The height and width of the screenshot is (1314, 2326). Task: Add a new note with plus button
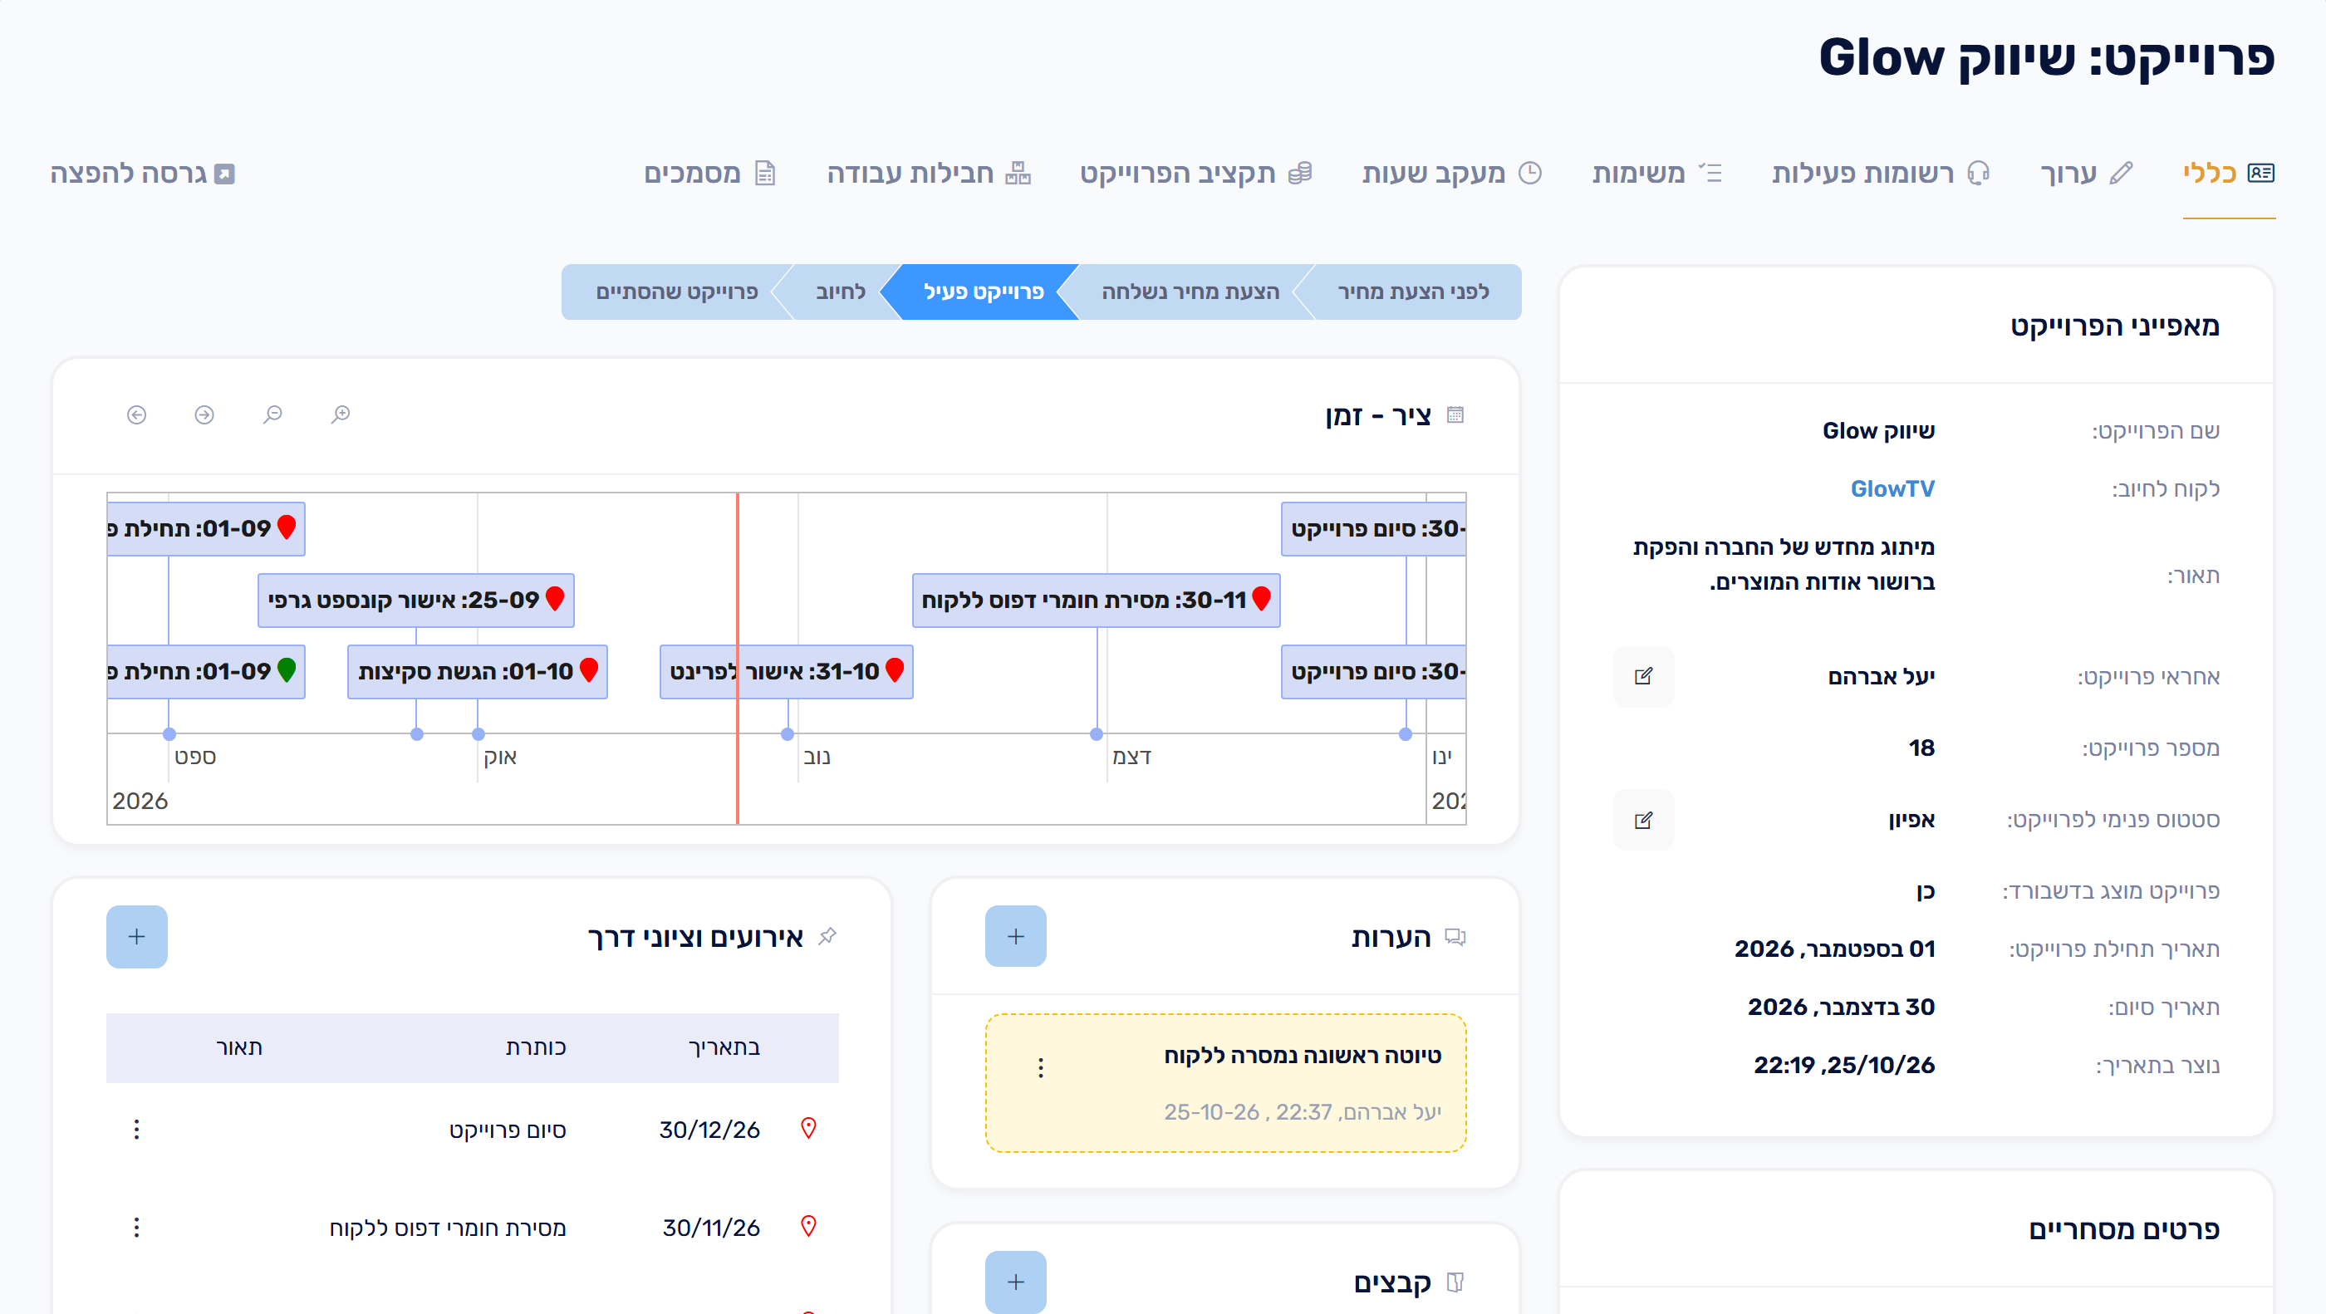1016,937
